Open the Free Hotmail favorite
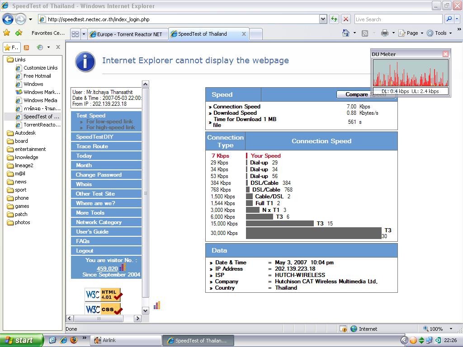The image size is (463, 347). click(x=33, y=76)
